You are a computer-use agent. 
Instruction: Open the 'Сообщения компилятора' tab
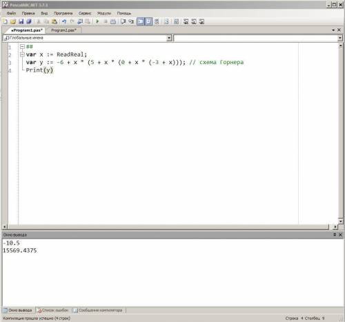pyautogui.click(x=98, y=310)
